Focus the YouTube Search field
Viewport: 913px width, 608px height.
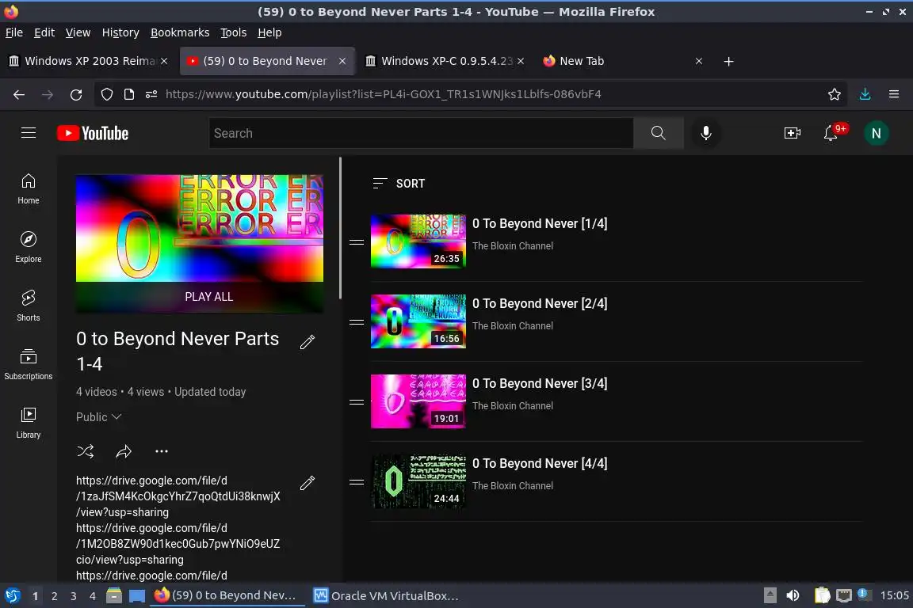(x=421, y=133)
